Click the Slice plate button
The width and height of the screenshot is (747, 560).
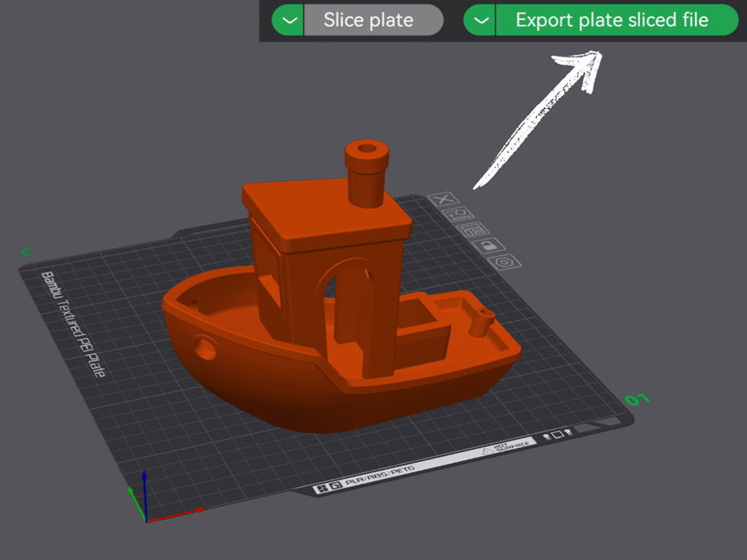pyautogui.click(x=374, y=20)
